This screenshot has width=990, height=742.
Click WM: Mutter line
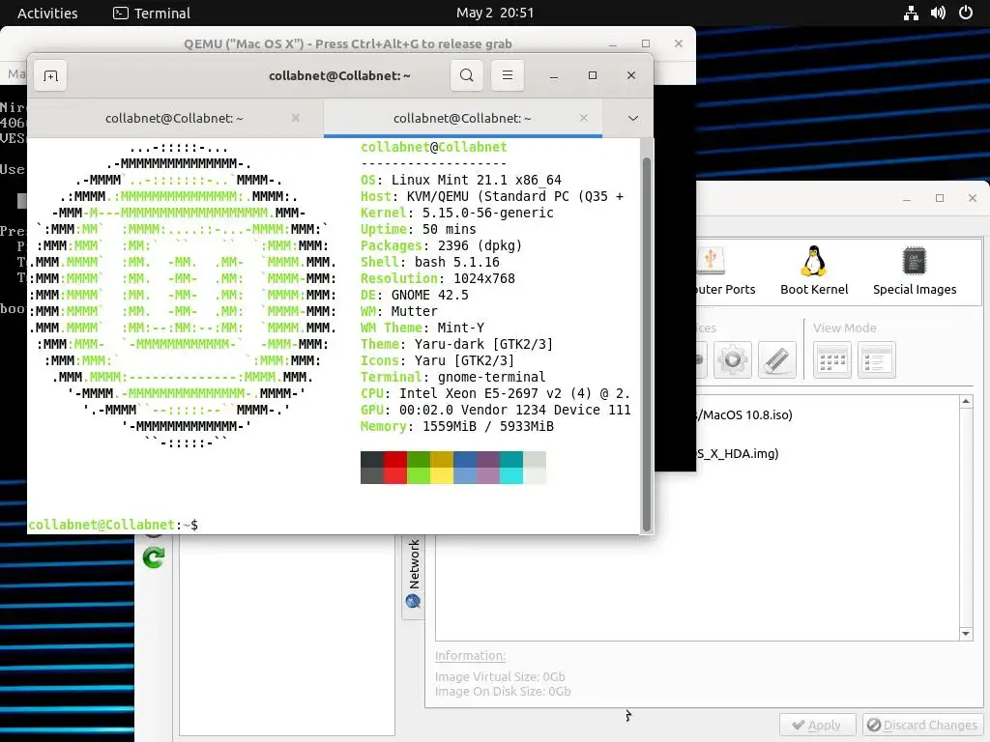click(x=399, y=311)
